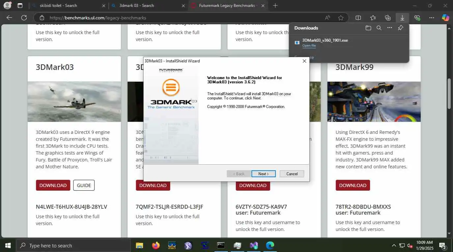Screen dimensions: 453x252
Task: Launch the Copilot icon
Action: (445, 18)
